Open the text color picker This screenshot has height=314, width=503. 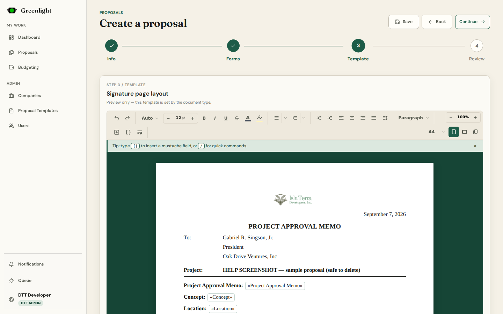(x=248, y=118)
